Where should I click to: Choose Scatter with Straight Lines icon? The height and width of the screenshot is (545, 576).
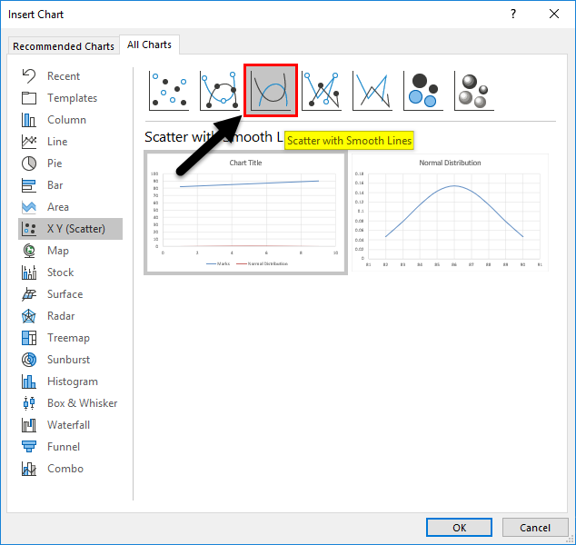tap(372, 91)
